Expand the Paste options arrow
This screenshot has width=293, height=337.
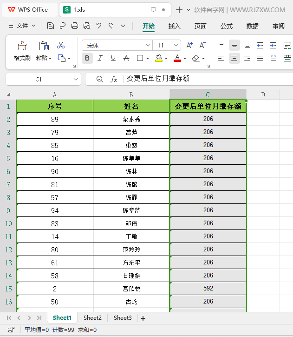point(50,58)
